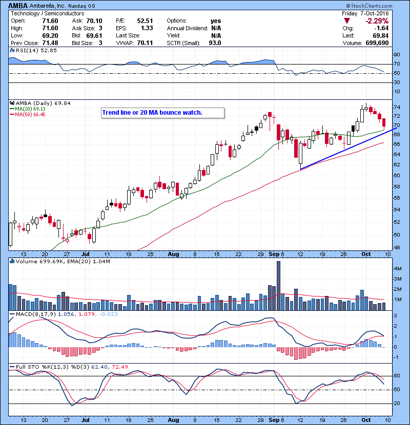Click the Ask value 70.10
This screenshot has height=425, width=410.
(x=94, y=21)
